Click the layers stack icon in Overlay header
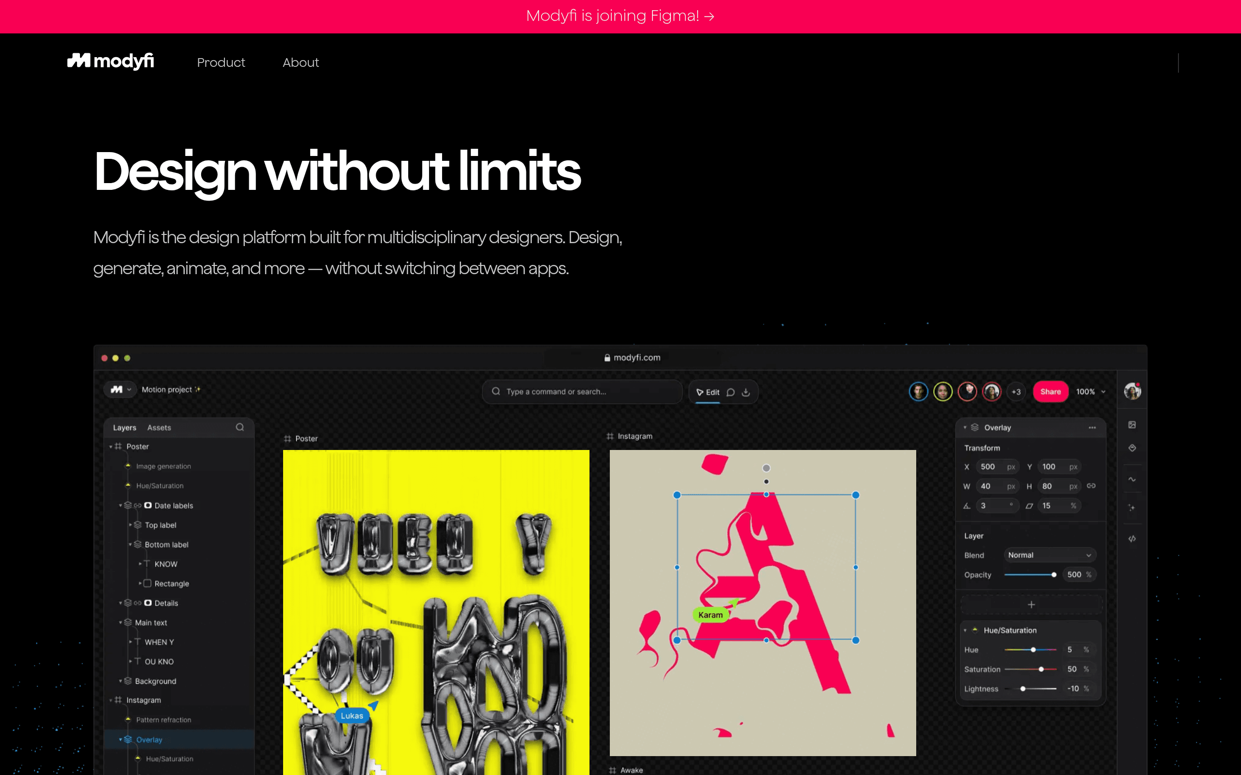The width and height of the screenshot is (1241, 775). click(x=975, y=428)
